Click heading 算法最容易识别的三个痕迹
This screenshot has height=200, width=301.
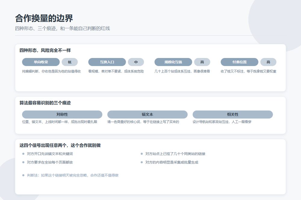[x=45, y=103]
